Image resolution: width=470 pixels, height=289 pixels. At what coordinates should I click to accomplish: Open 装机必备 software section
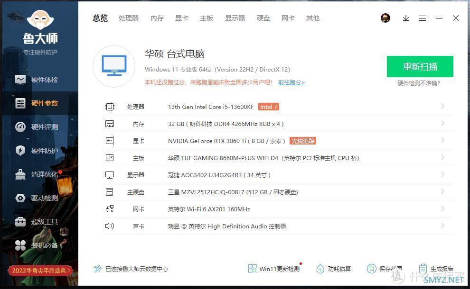(x=37, y=245)
